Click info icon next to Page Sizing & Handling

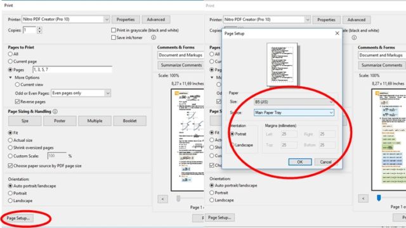point(55,111)
